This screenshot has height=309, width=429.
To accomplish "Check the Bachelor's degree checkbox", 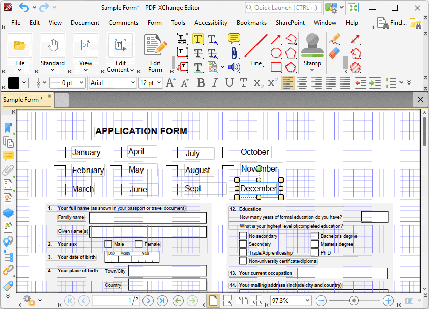I will 314,236.
